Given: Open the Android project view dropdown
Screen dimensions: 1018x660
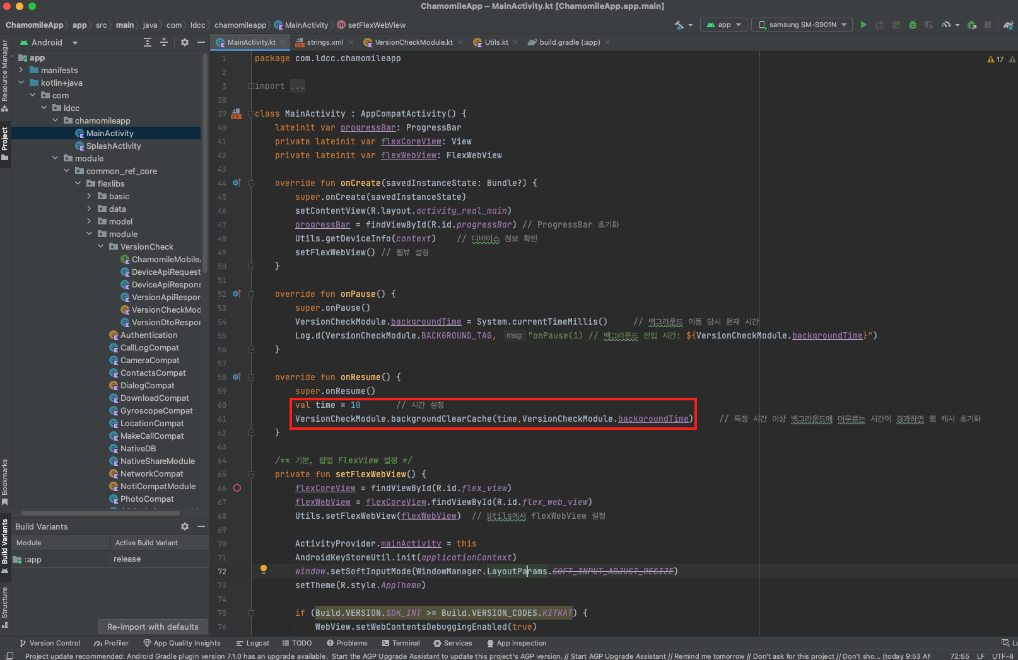Looking at the screenshot, I should pos(48,42).
